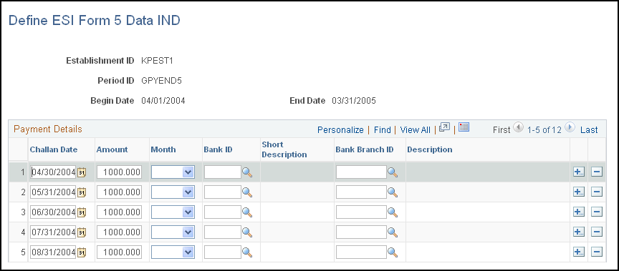Look up Bank ID in row 5
Image resolution: width=619 pixels, height=271 pixels.
click(x=247, y=252)
